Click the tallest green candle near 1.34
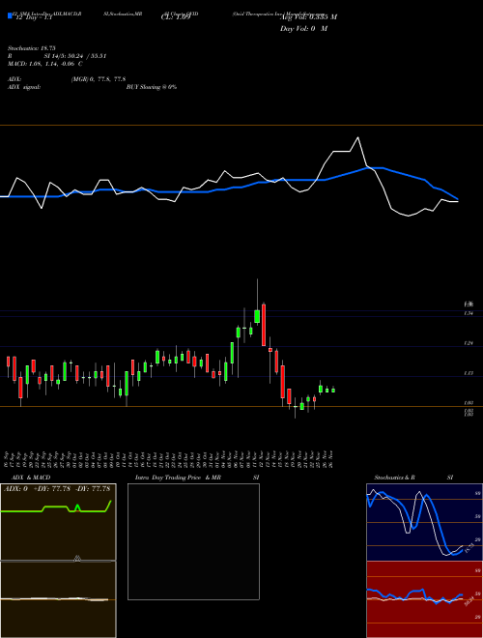 click(x=257, y=316)
